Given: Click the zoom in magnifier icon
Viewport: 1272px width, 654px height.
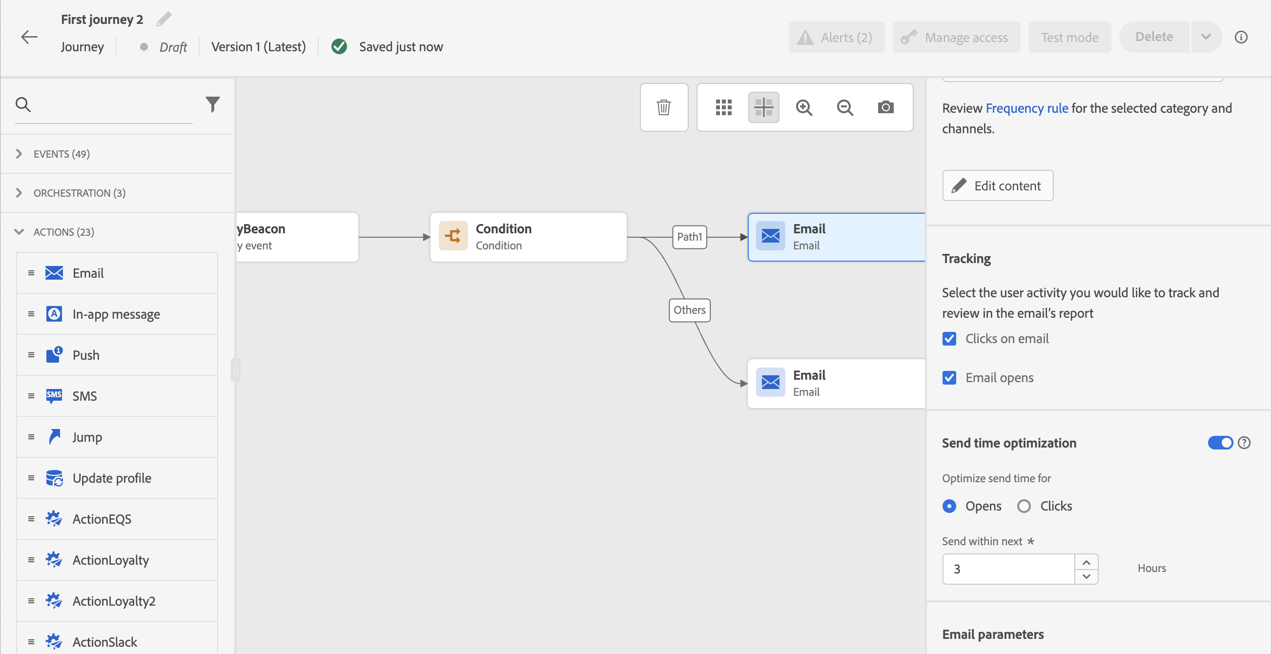Looking at the screenshot, I should [x=804, y=107].
